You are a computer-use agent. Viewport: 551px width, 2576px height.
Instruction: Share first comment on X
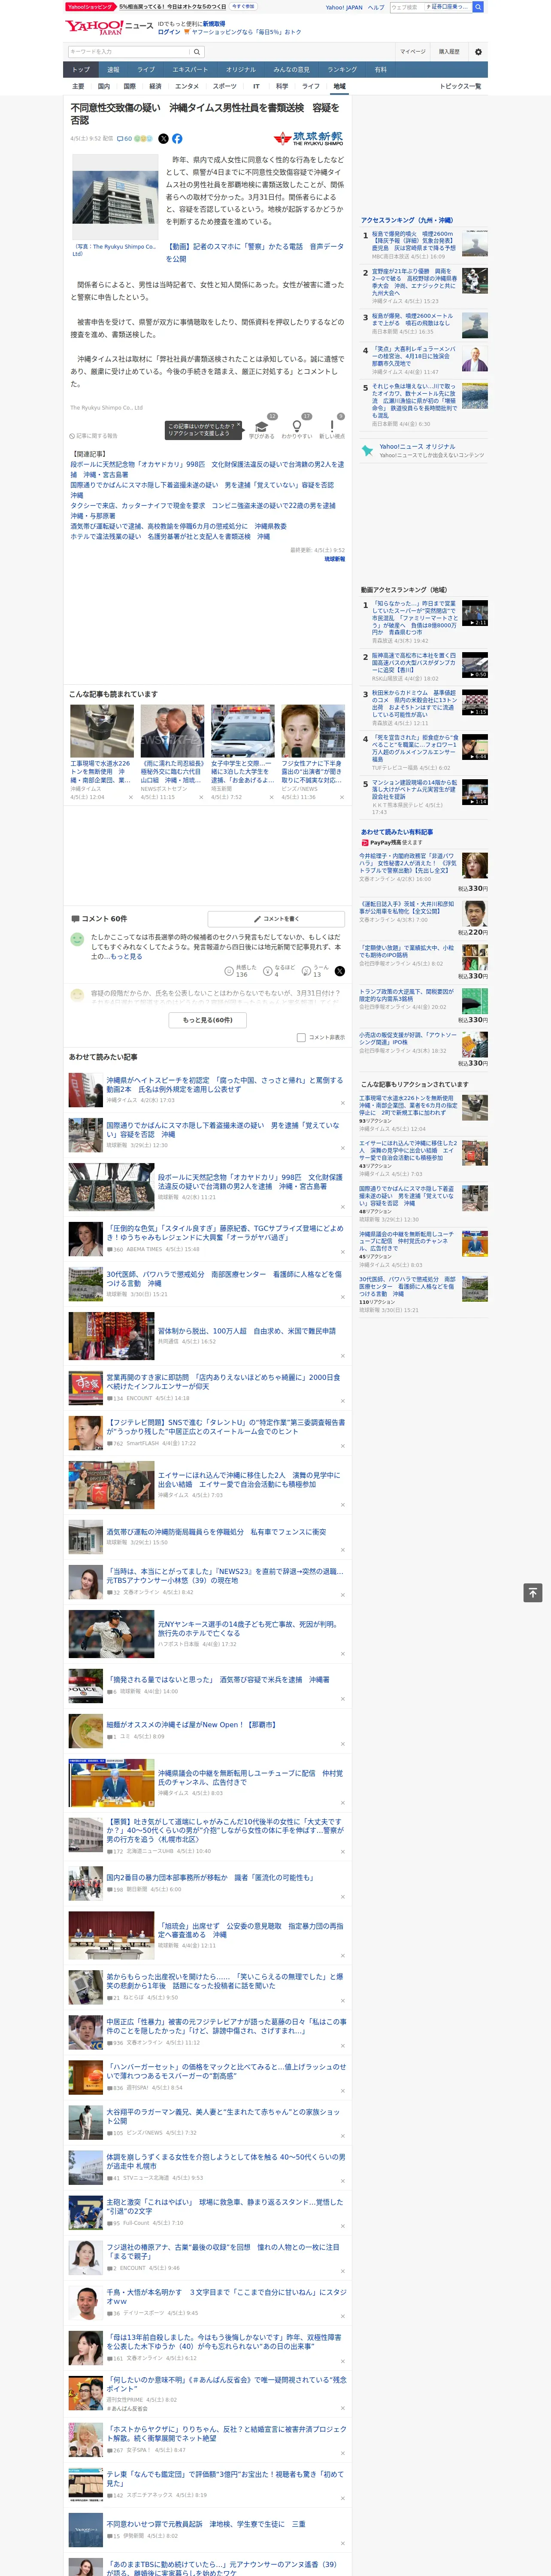click(340, 971)
